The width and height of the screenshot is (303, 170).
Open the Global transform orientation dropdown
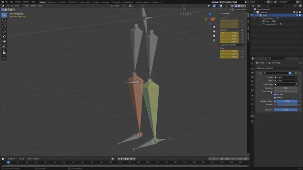(116, 6)
